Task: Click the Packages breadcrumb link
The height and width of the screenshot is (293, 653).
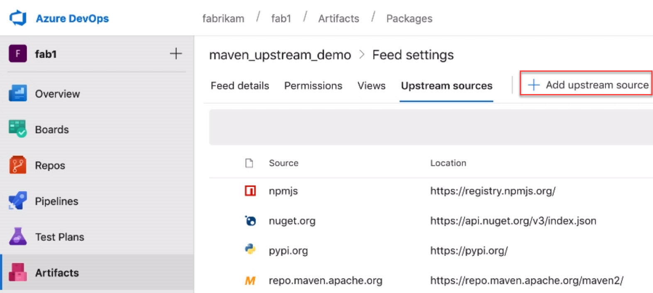Action: coord(409,19)
